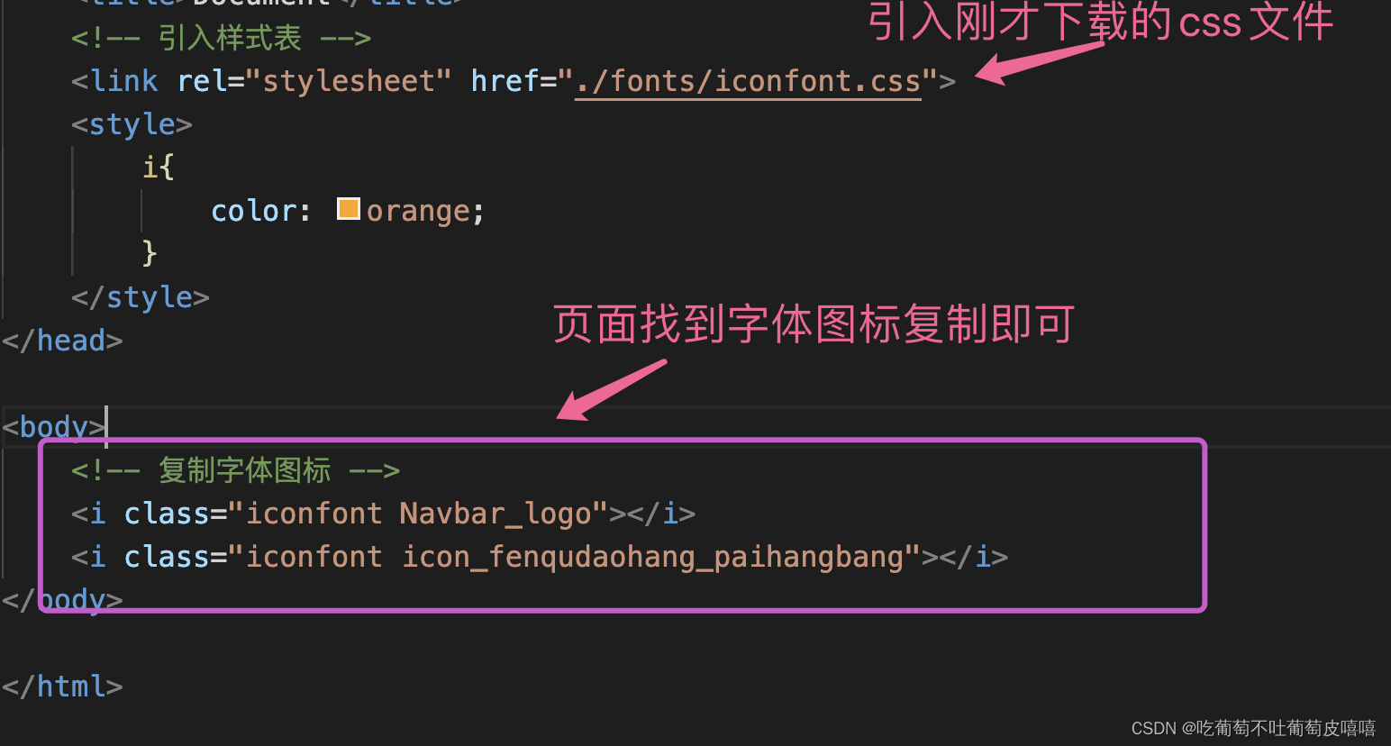Click the 'href' attribute name
1391x746 pixels.
point(505,81)
